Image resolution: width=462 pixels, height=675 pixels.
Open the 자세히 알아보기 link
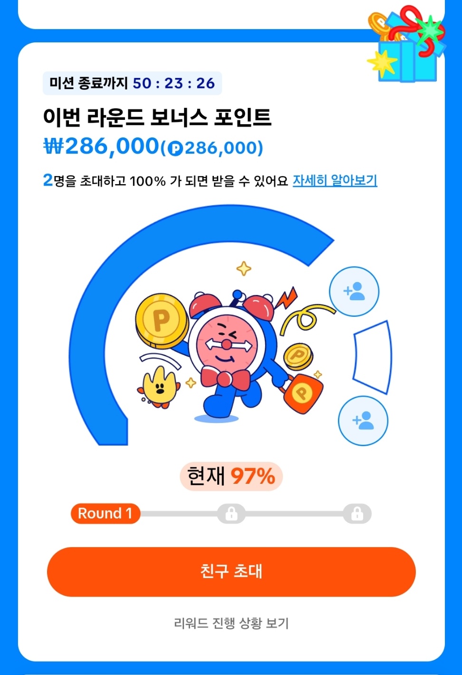335,181
